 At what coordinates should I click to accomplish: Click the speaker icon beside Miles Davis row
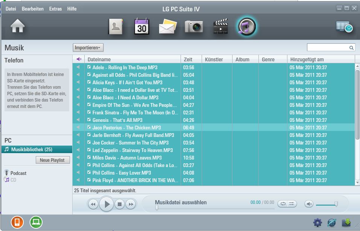78,157
